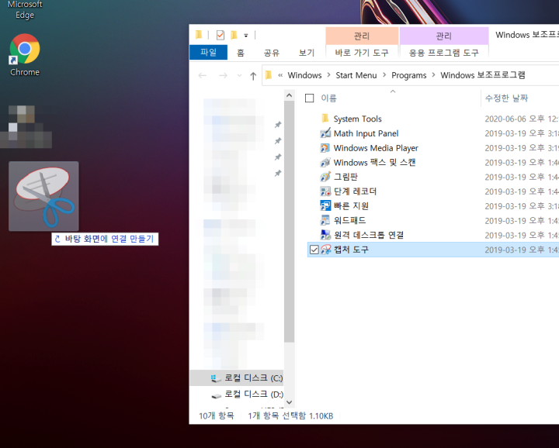
Task: Sort by 이름 column header
Action: coord(328,98)
